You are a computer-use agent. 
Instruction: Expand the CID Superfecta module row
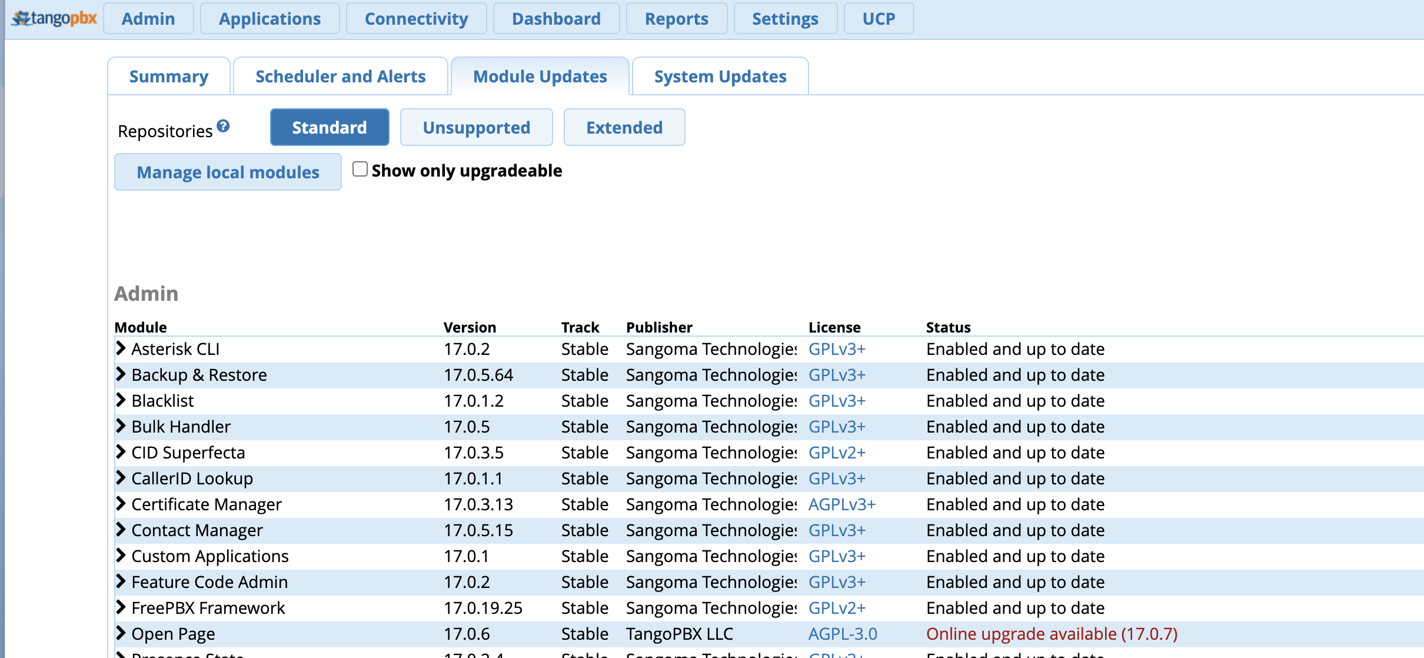pyautogui.click(x=121, y=452)
